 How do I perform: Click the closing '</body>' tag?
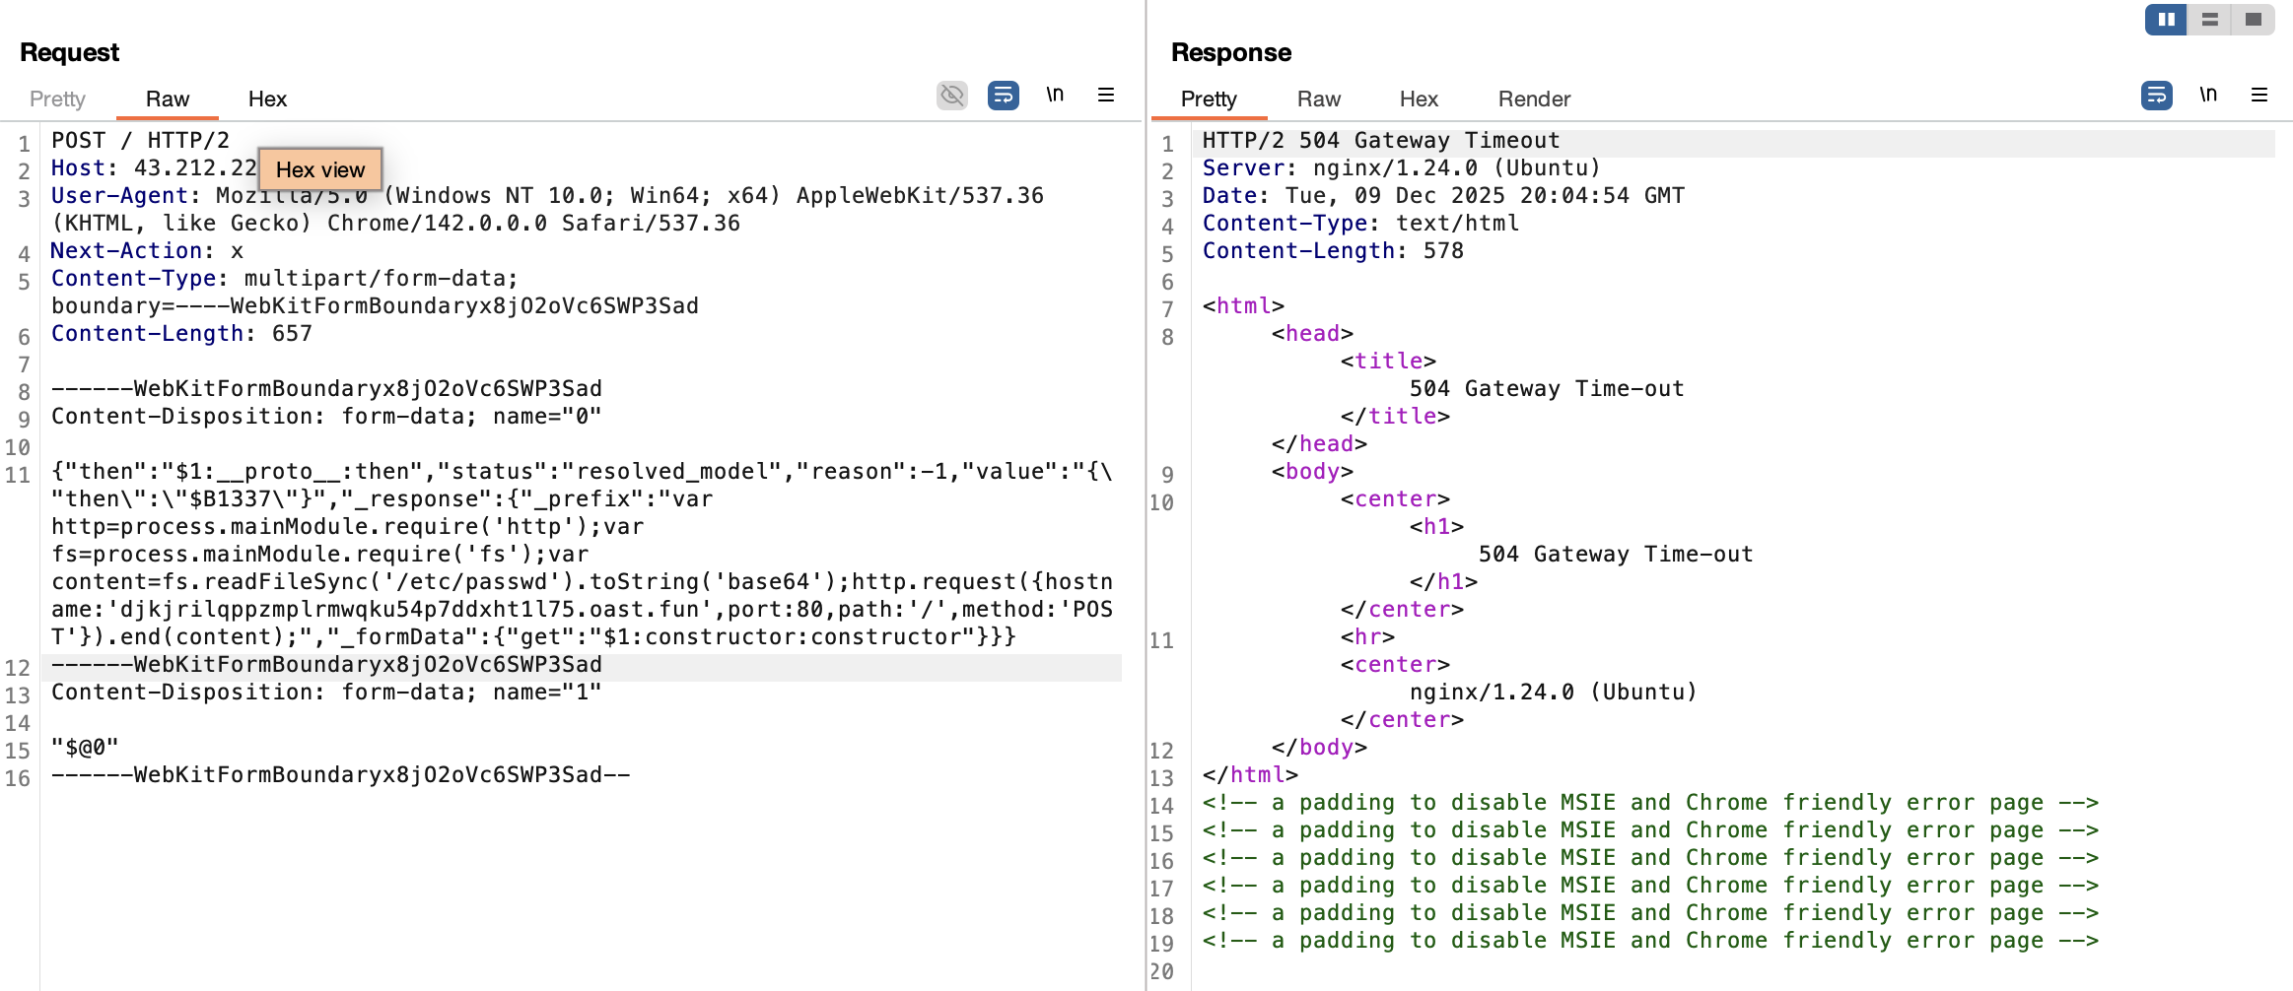(1319, 748)
